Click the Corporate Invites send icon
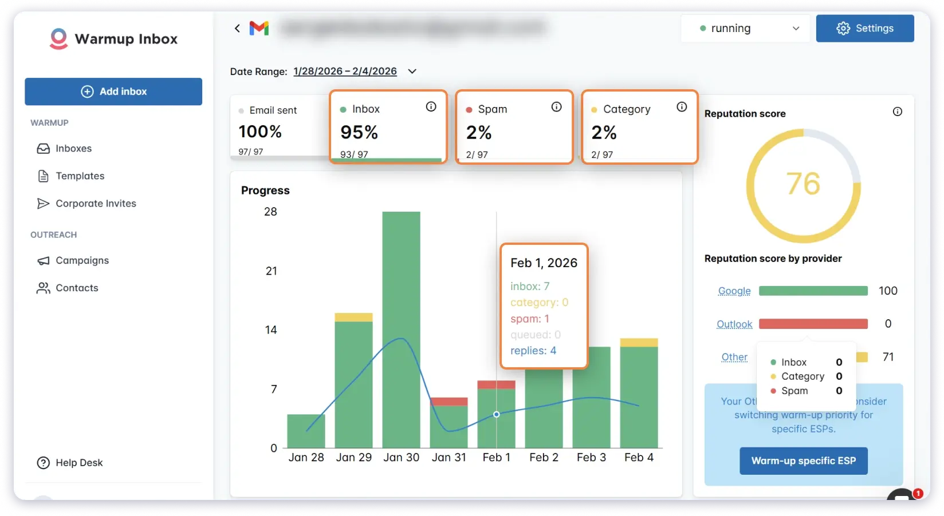Screen dimensions: 944x516 click(43, 203)
